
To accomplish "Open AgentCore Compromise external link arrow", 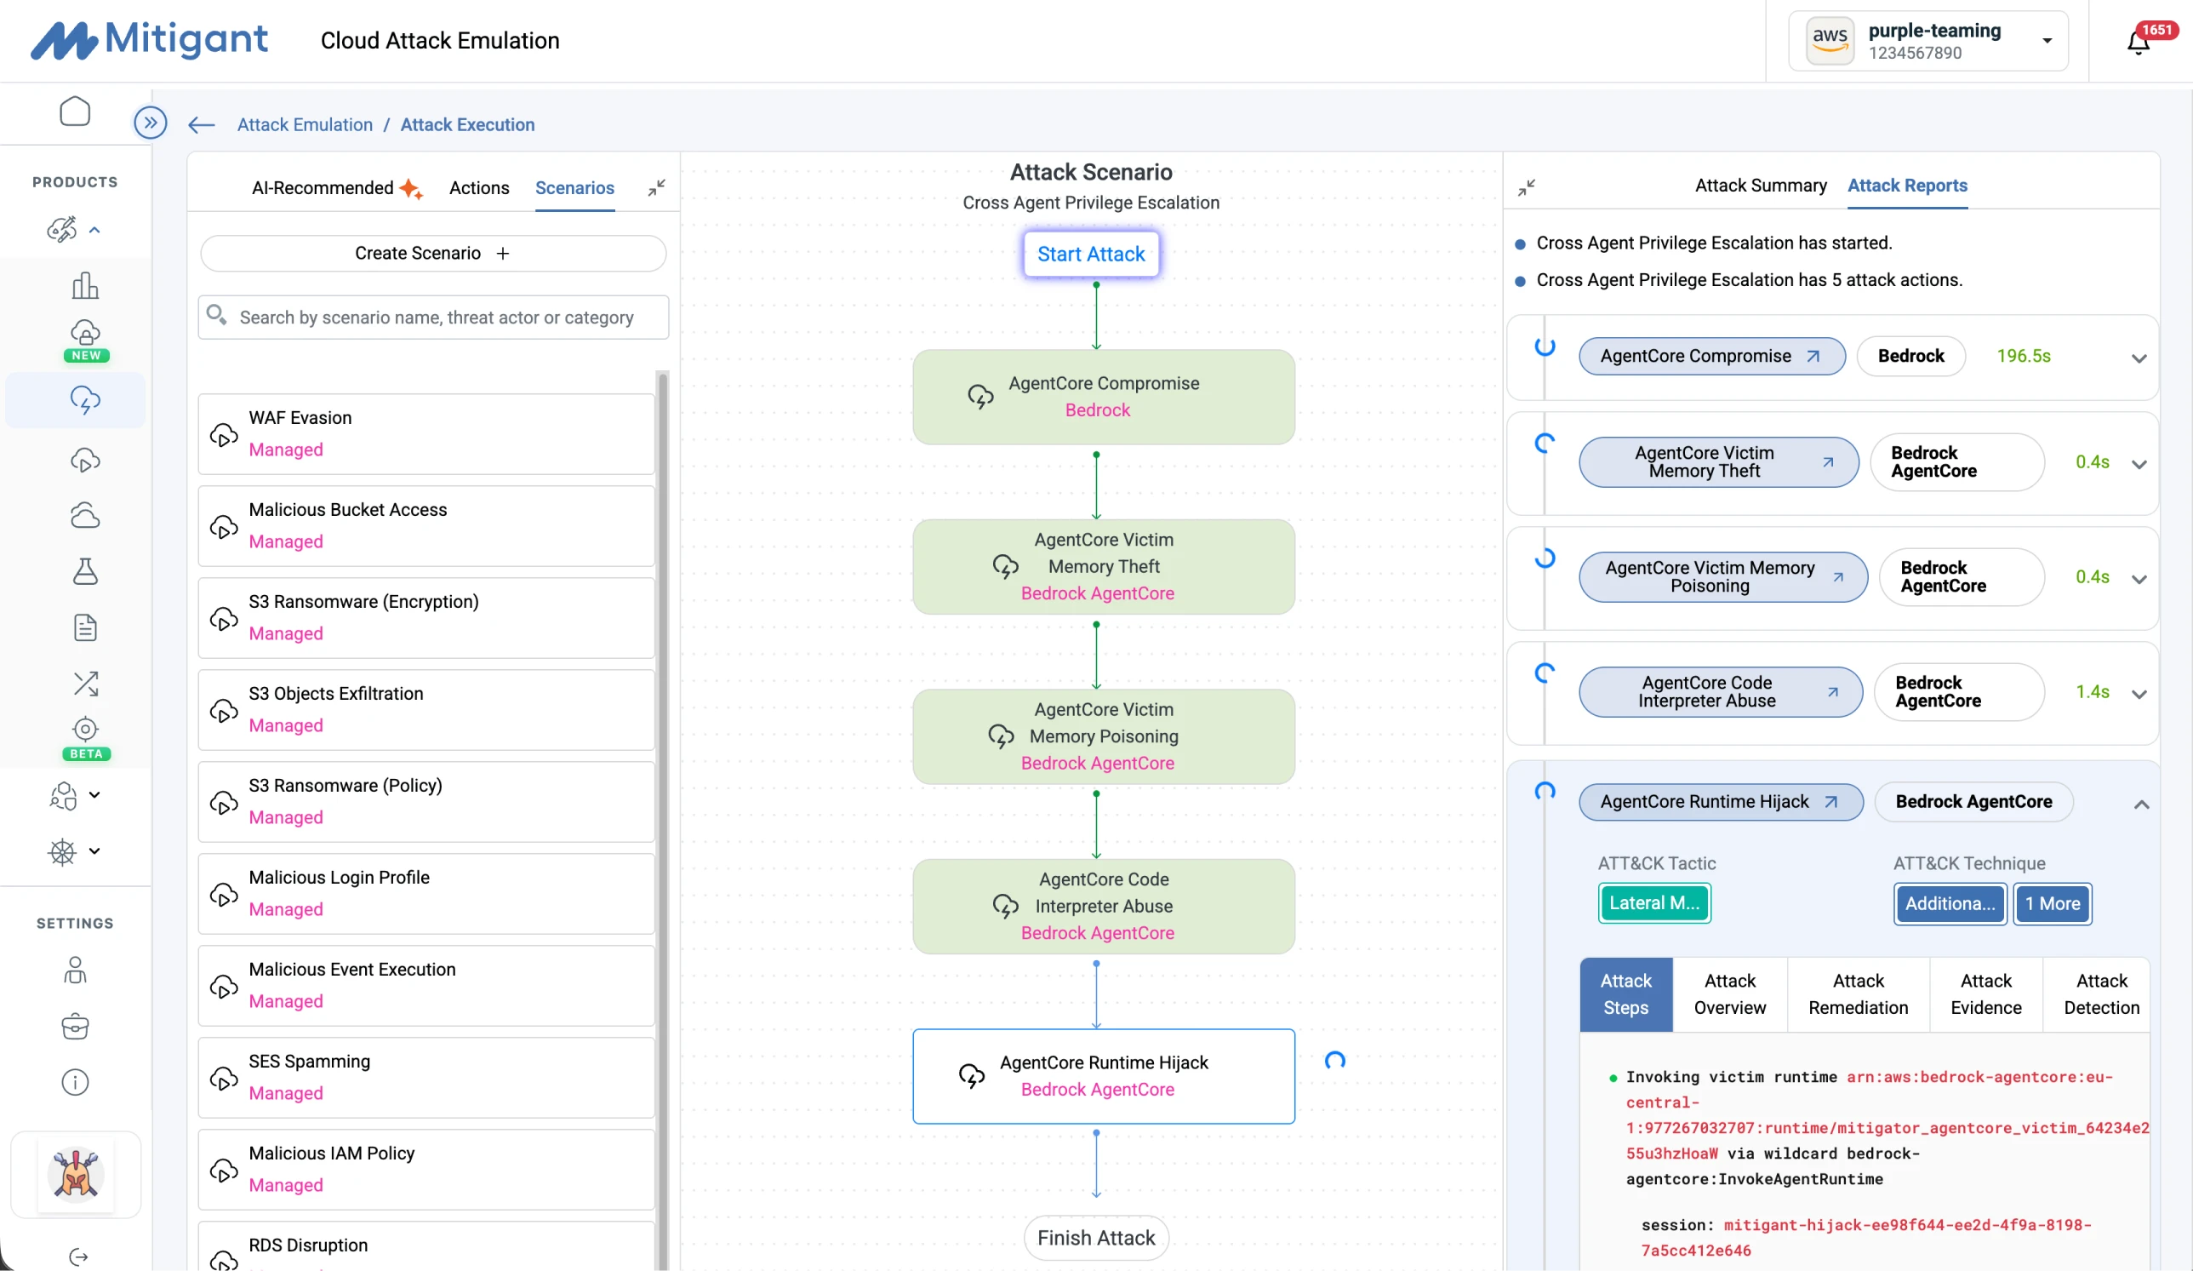I will (1813, 356).
